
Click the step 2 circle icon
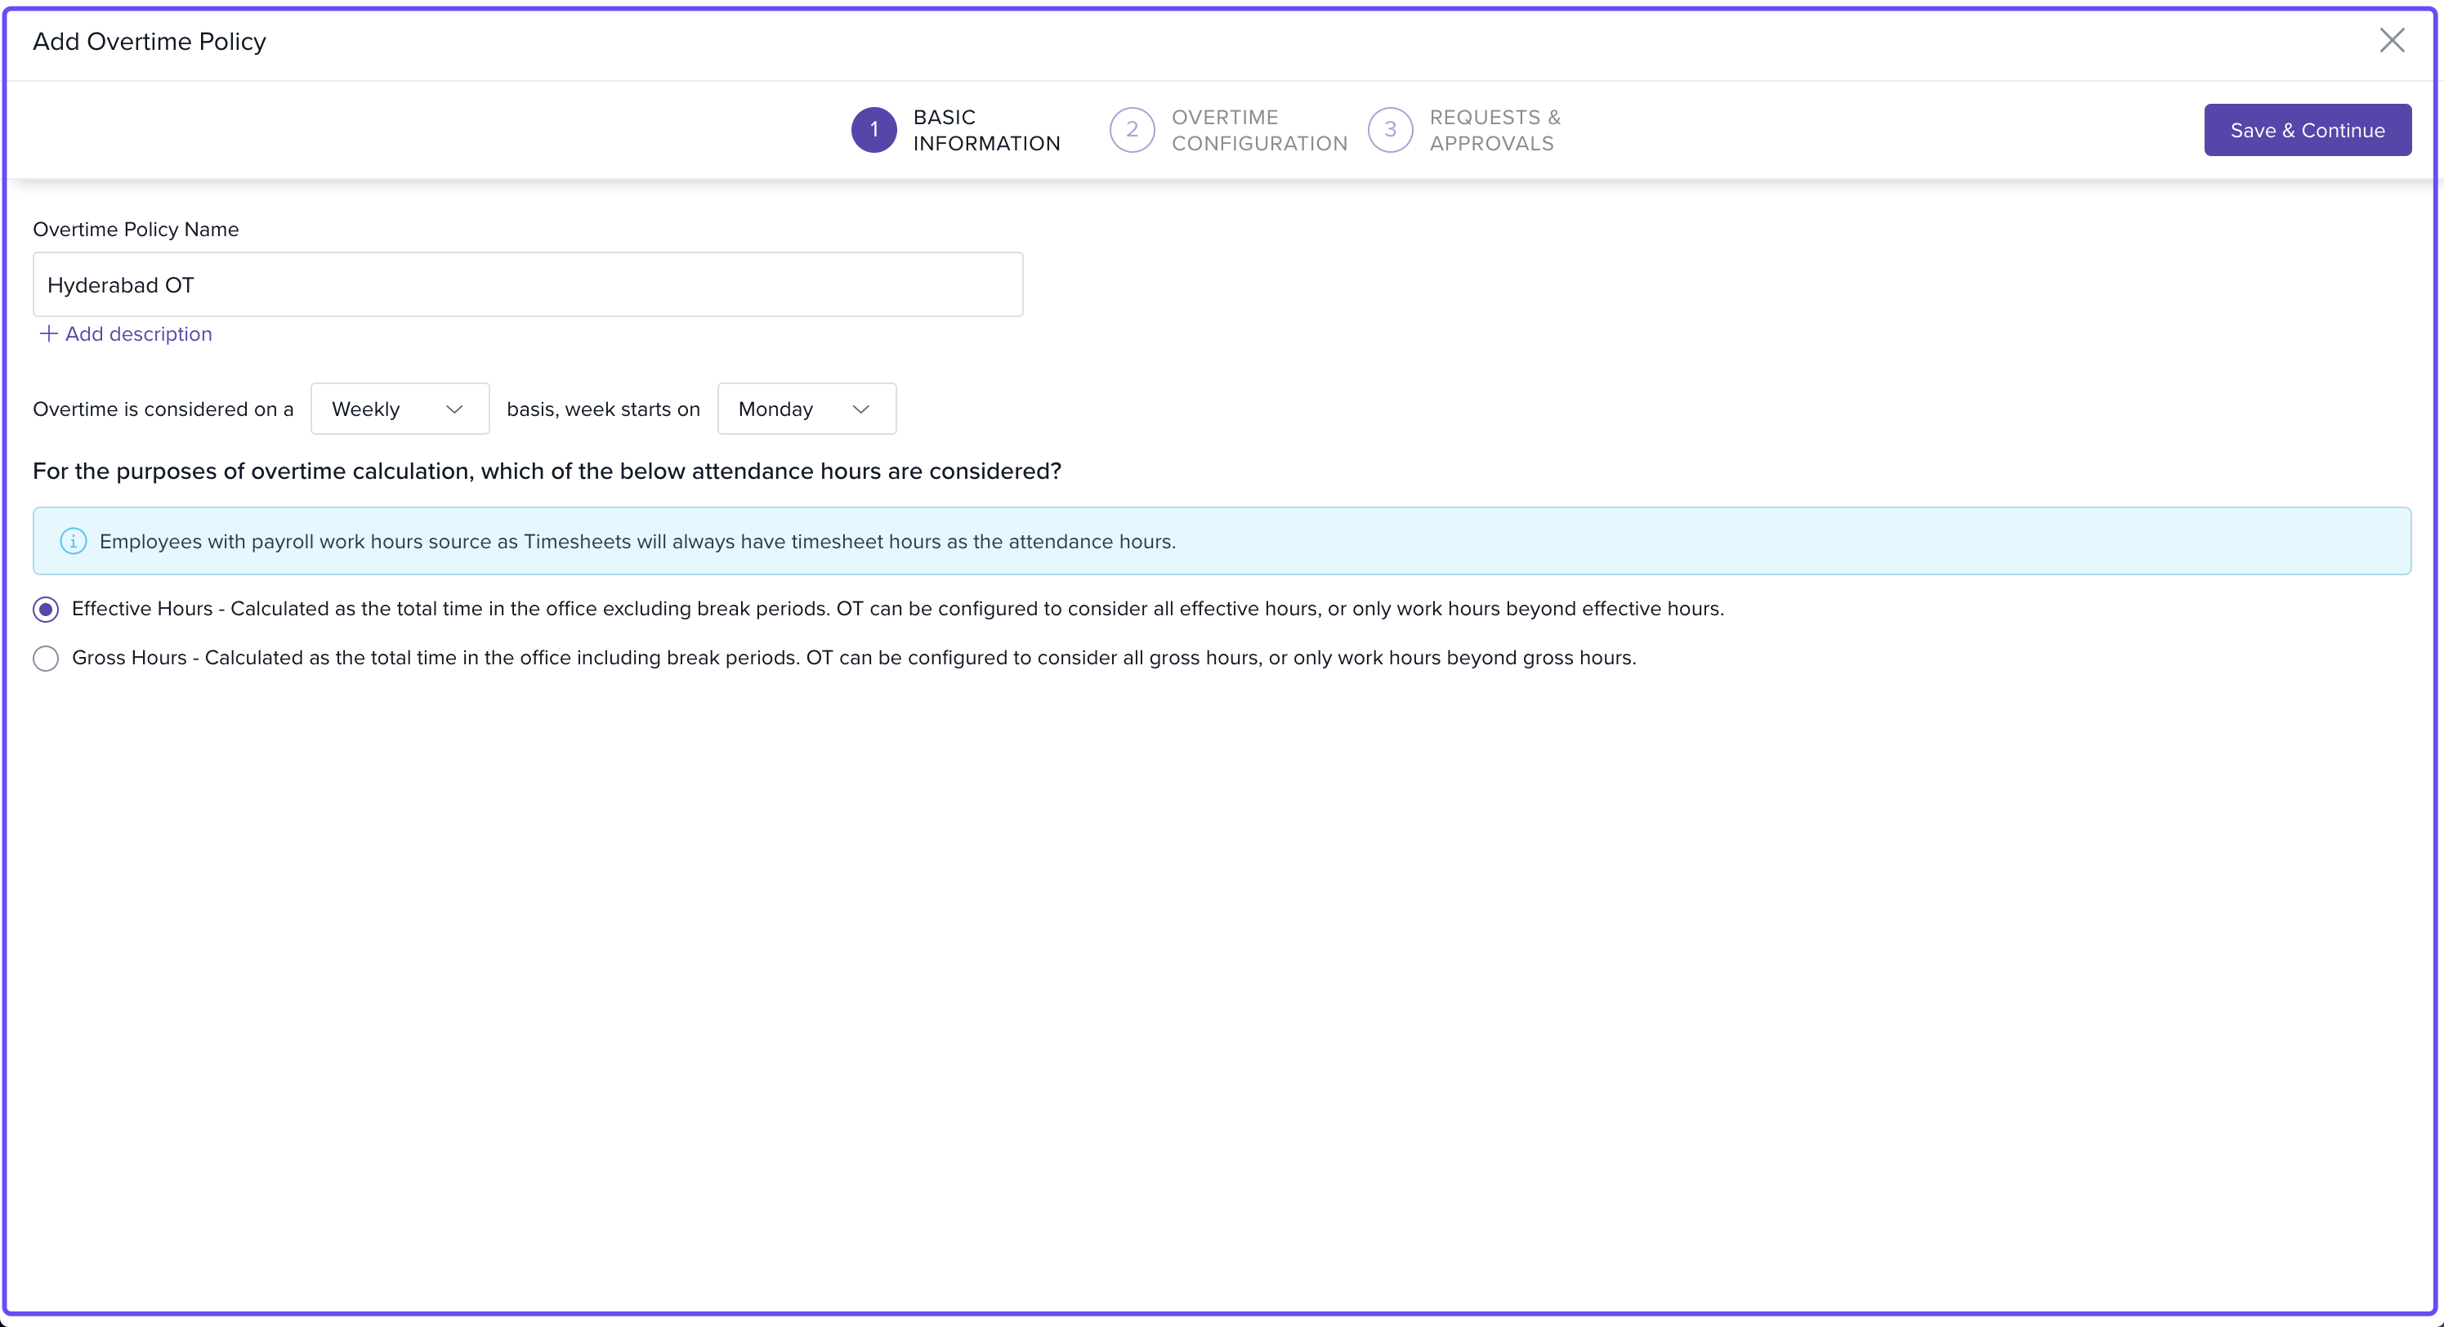(x=1131, y=130)
